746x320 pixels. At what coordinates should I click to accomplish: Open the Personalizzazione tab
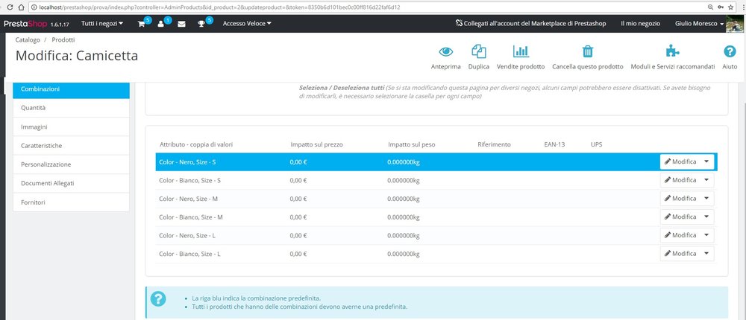click(x=71, y=164)
